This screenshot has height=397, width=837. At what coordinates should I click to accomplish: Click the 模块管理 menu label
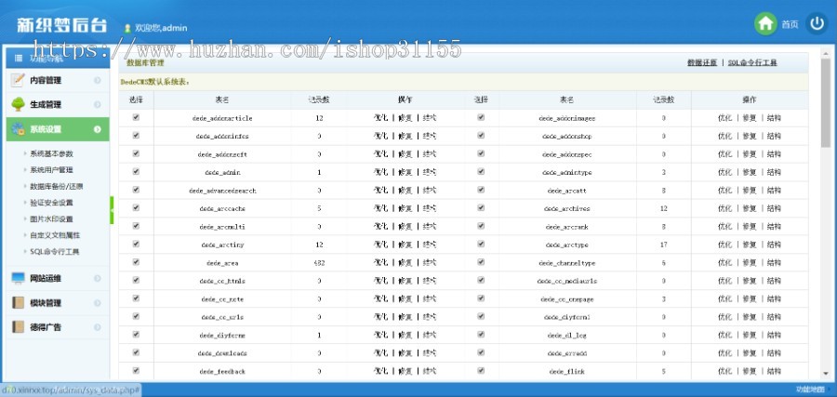point(46,303)
